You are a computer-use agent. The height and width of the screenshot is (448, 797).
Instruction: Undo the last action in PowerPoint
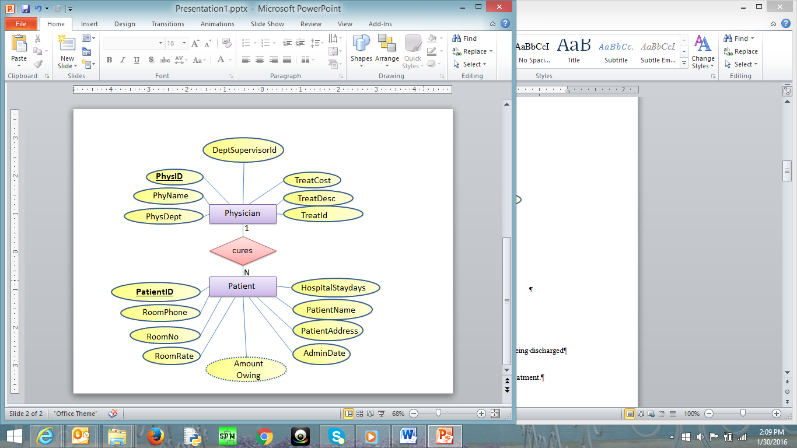[38, 9]
